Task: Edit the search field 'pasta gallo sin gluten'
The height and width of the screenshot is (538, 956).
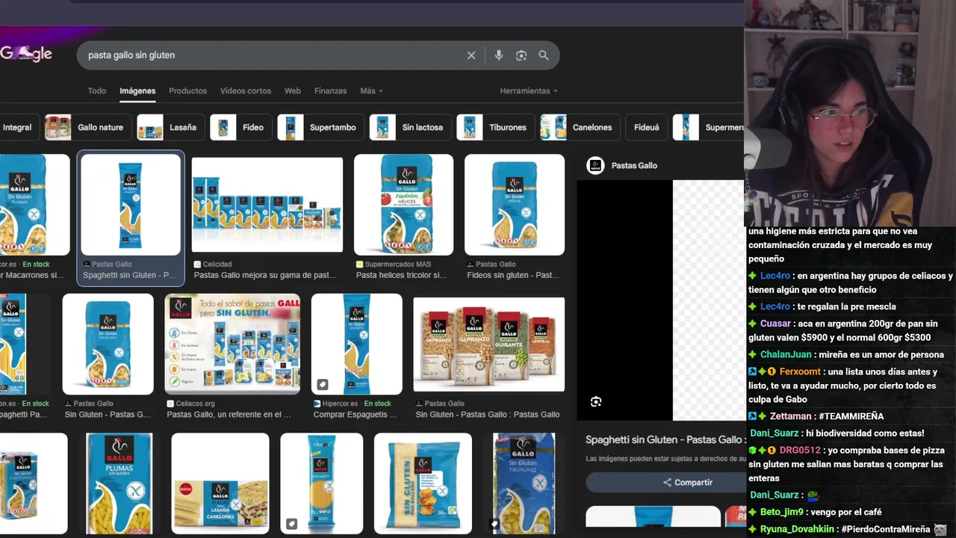Action: click(273, 55)
